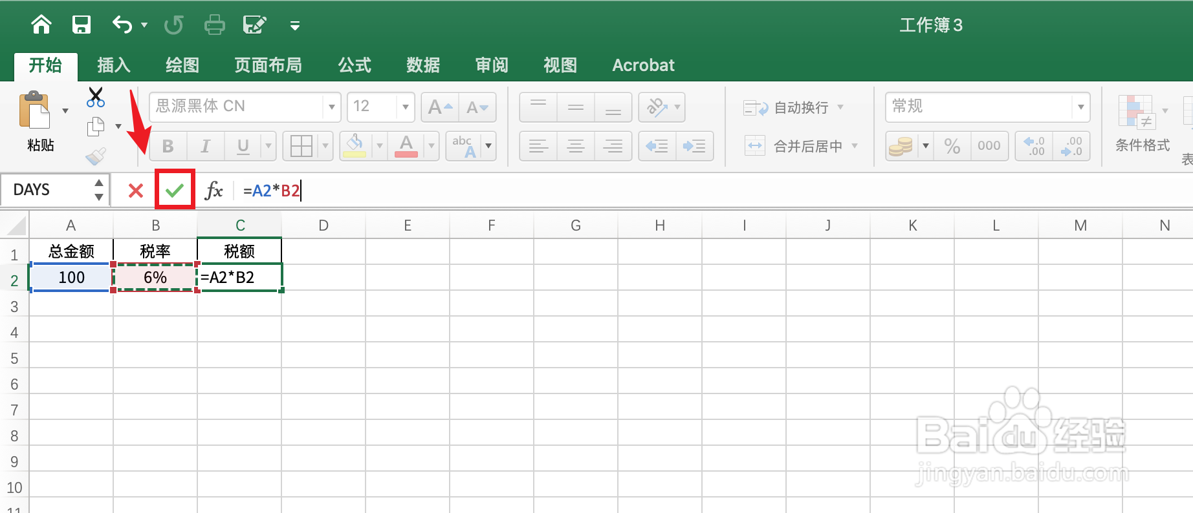Viewport: 1193px width, 513px height.
Task: Select cell B2 containing 6%
Action: (x=155, y=277)
